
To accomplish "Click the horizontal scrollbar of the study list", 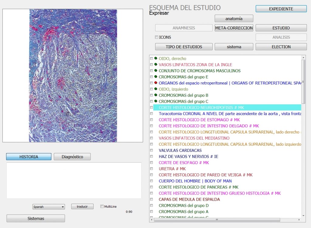I will 217,220.
